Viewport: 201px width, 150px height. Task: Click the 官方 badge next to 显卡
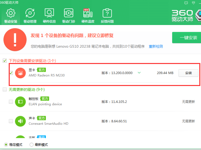(x=42, y=70)
